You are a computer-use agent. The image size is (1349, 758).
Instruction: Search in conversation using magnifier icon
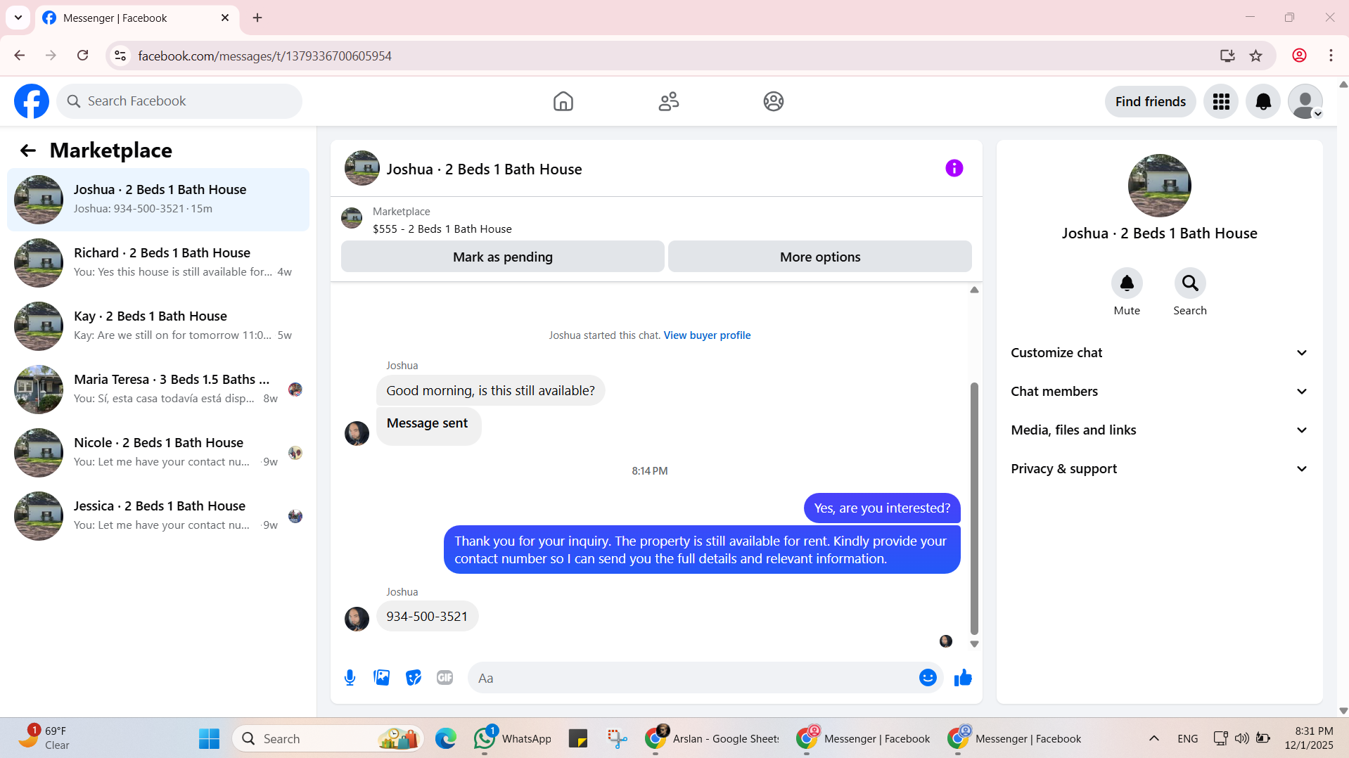coord(1190,283)
